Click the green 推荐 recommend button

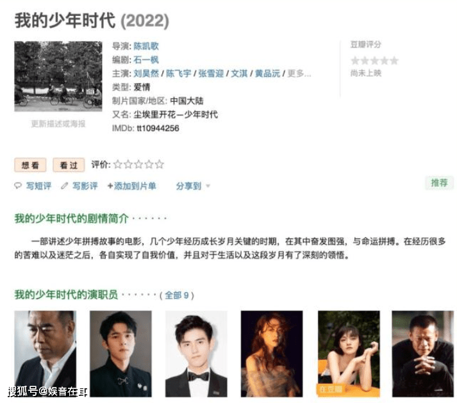(x=440, y=183)
